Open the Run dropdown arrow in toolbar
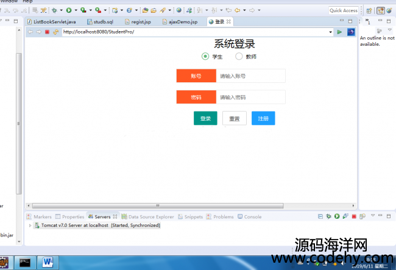 pos(76,10)
